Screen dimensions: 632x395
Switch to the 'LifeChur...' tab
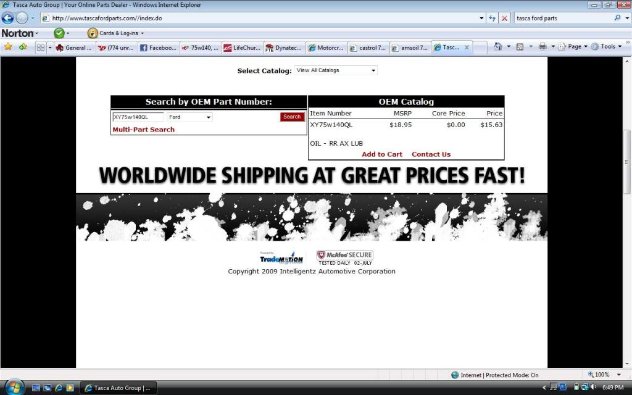tap(242, 48)
